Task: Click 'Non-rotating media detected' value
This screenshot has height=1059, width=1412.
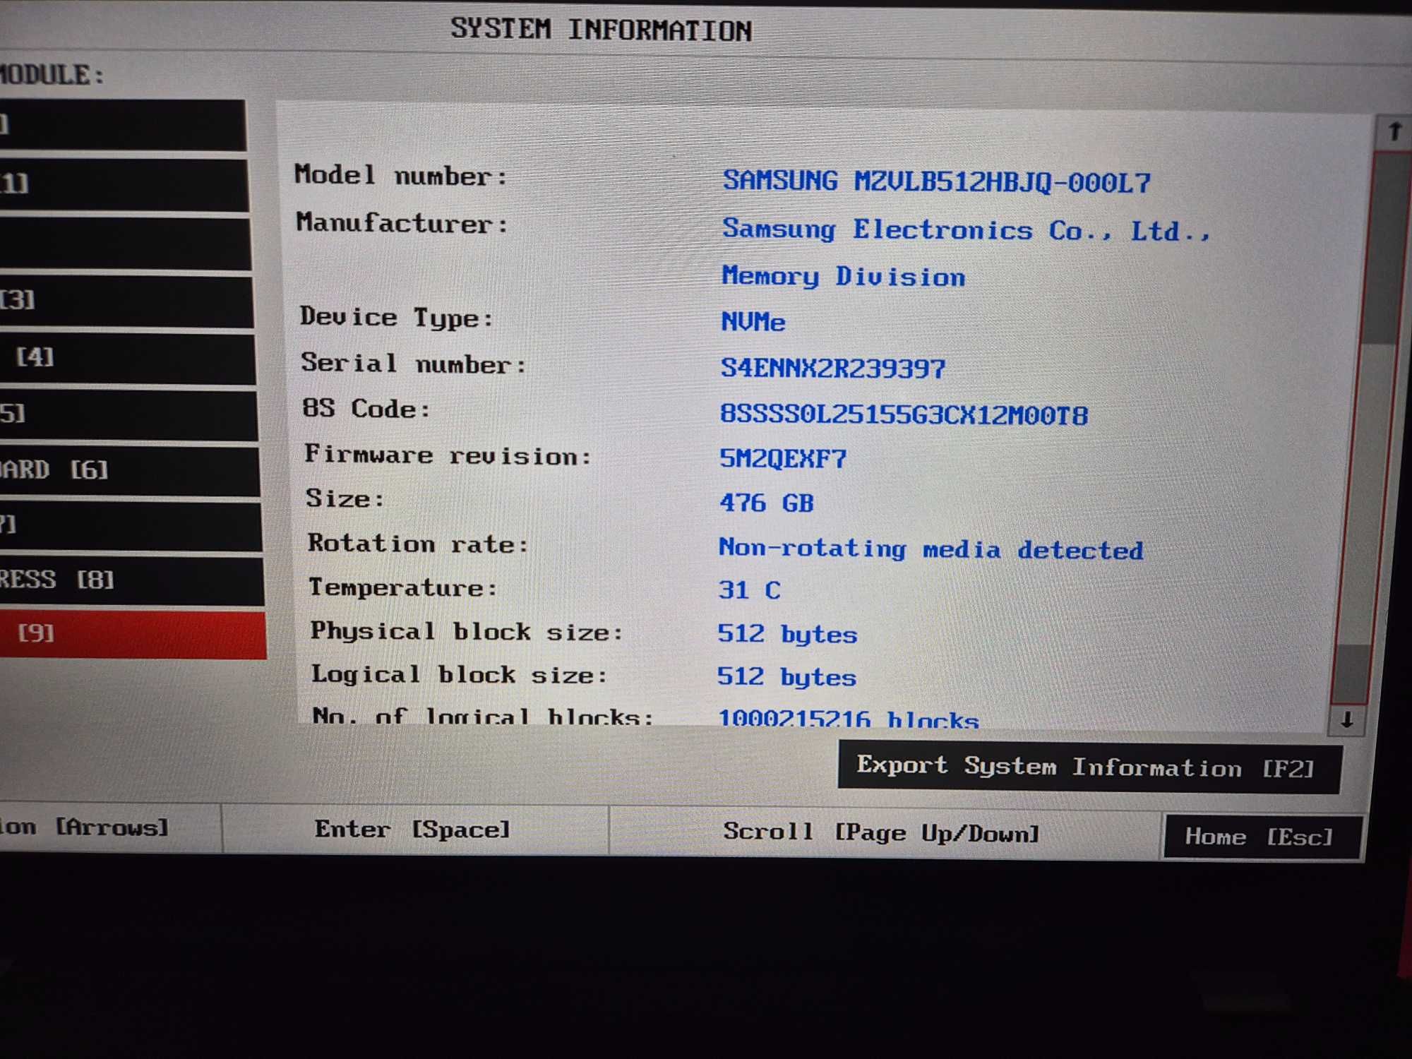Action: pyautogui.click(x=931, y=549)
